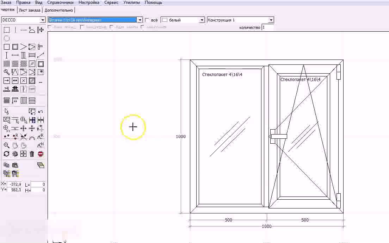The height and width of the screenshot is (243, 389).
Task: Pick the arc with radius R tool
Action: pyautogui.click(x=32, y=30)
